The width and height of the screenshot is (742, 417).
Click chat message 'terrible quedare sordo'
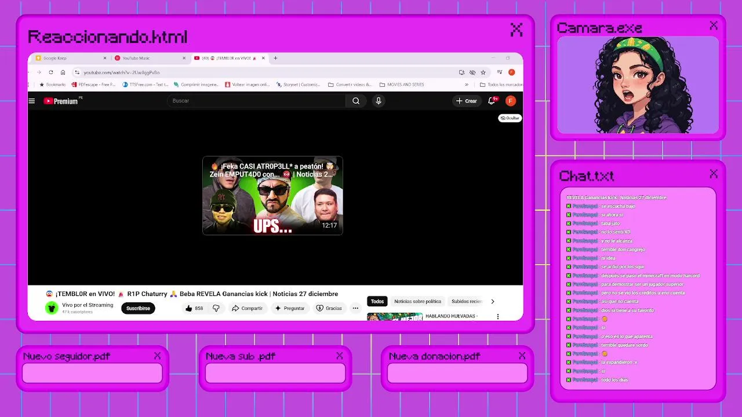pos(624,345)
